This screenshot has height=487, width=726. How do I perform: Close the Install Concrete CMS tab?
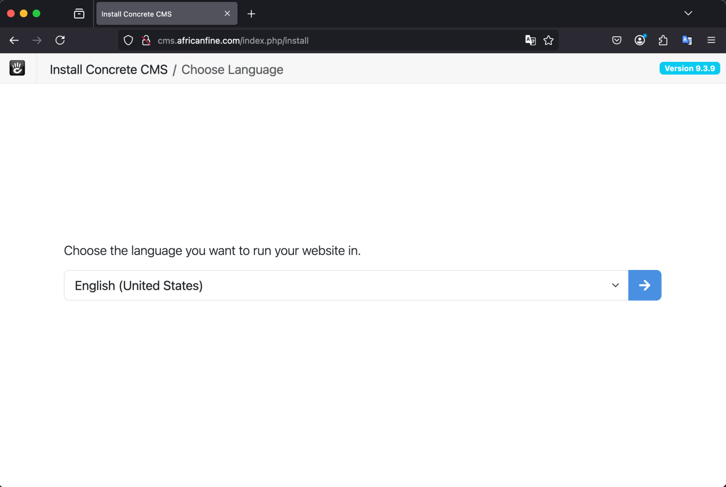[227, 14]
